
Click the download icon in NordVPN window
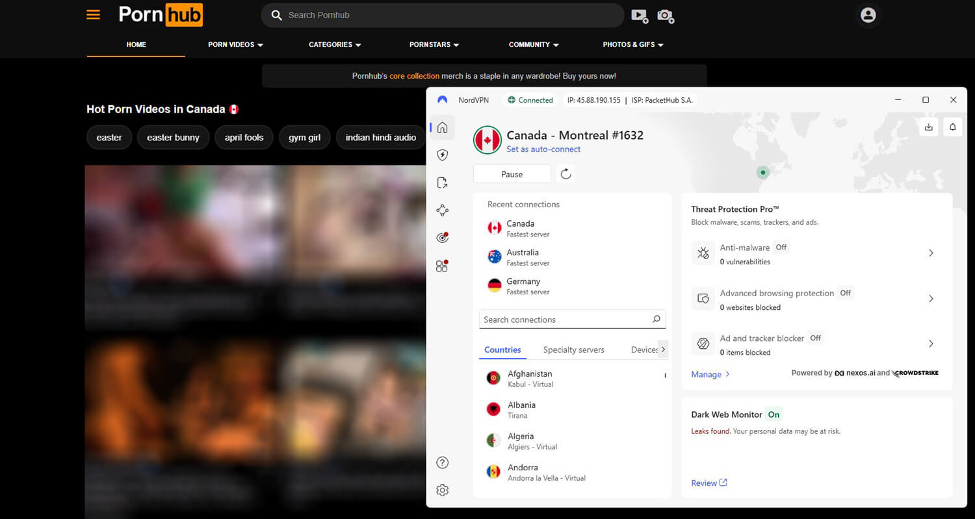(929, 127)
